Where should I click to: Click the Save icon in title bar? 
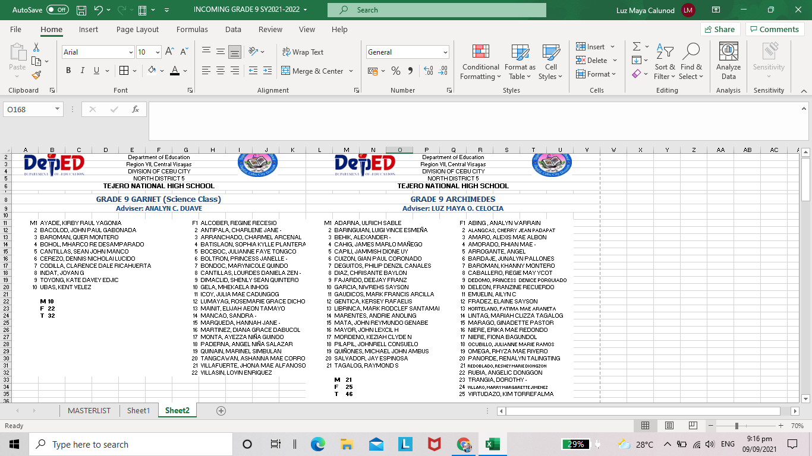click(x=81, y=10)
